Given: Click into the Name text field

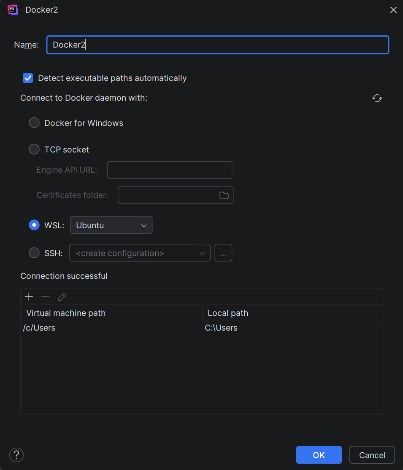Looking at the screenshot, I should (x=217, y=45).
